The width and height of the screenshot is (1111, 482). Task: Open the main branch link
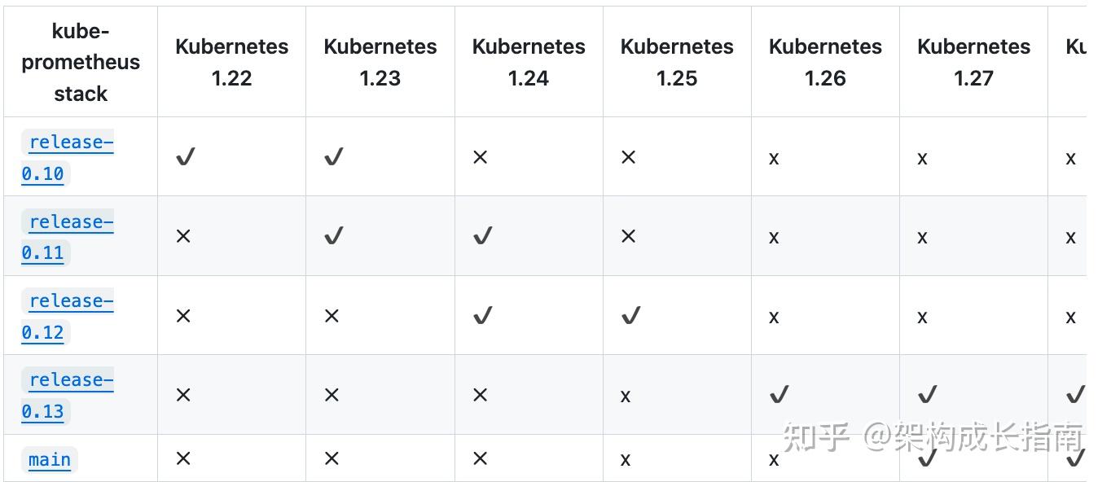click(50, 459)
